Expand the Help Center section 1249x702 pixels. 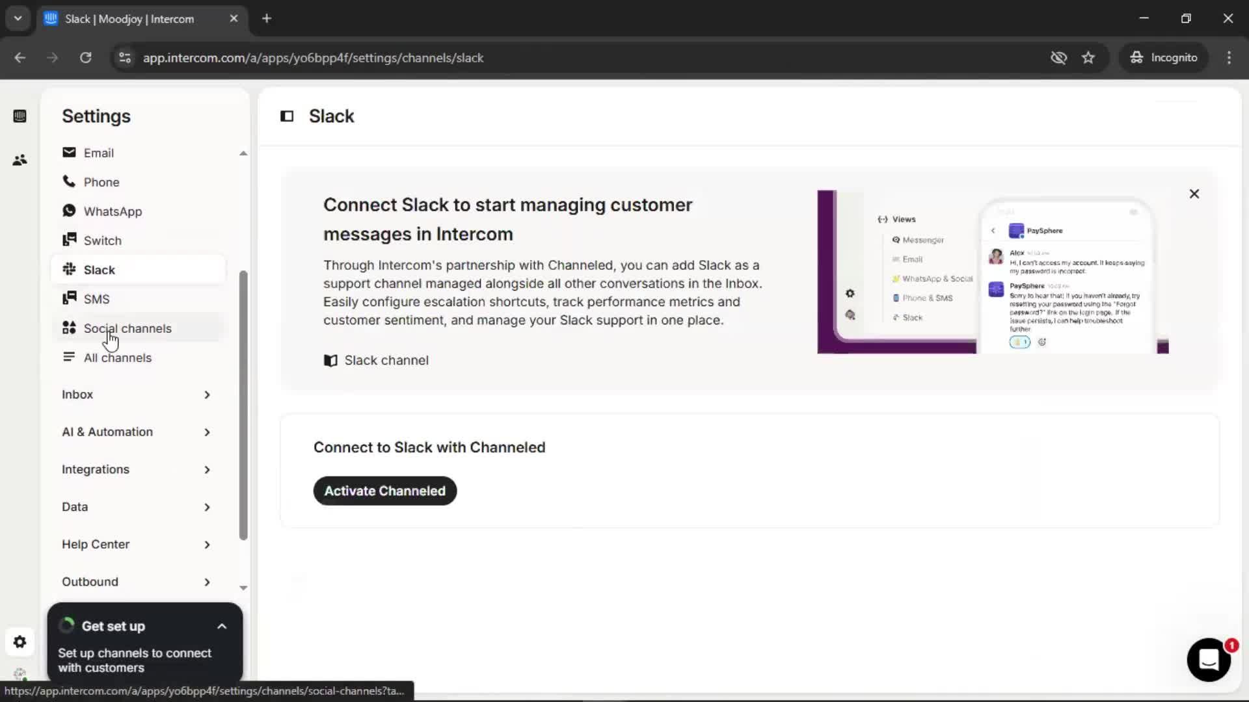(137, 545)
